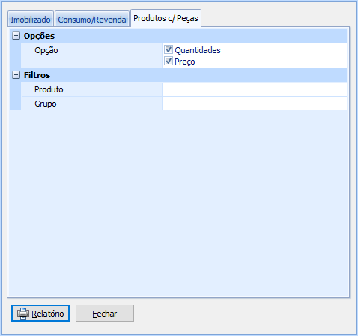
Task: Click the Fechar button
Action: coord(105,313)
